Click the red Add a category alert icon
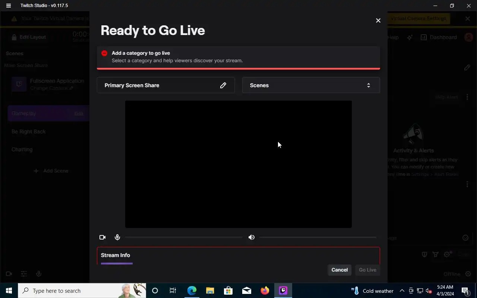This screenshot has width=477, height=298. (104, 53)
